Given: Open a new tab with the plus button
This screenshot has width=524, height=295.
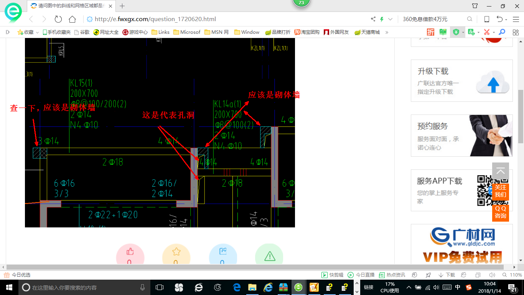Looking at the screenshot, I should 122,6.
